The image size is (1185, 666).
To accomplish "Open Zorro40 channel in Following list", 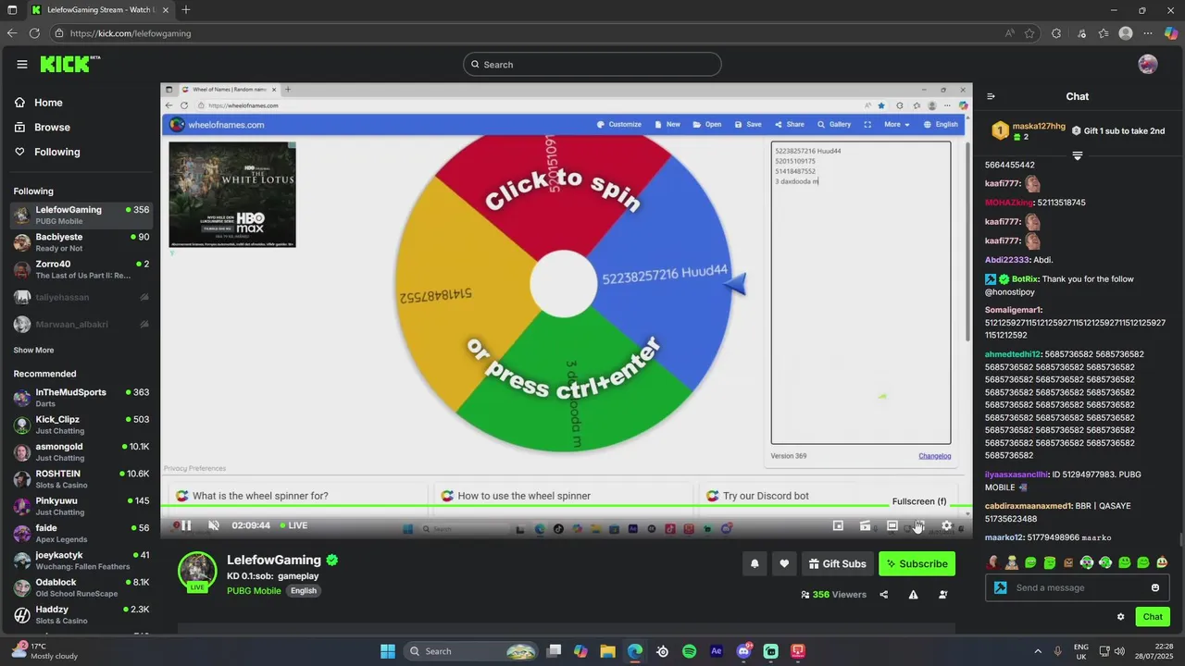I will click(x=81, y=270).
